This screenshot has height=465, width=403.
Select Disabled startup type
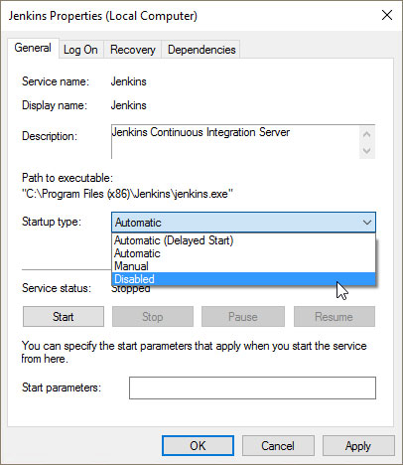point(243,279)
